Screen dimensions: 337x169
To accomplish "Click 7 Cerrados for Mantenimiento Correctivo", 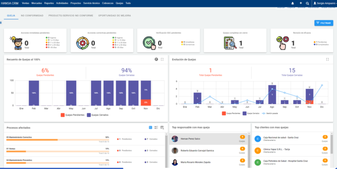I will pos(151,139).
